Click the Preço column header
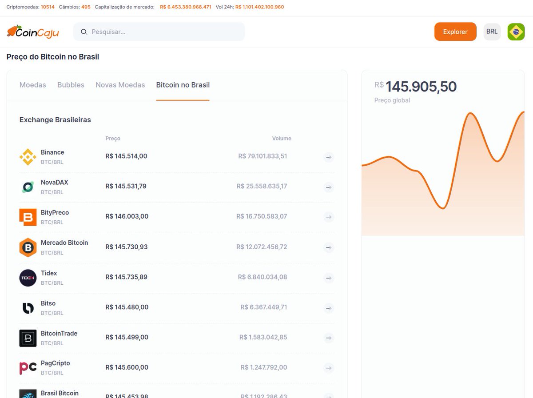The width and height of the screenshot is (533, 398). (x=113, y=139)
